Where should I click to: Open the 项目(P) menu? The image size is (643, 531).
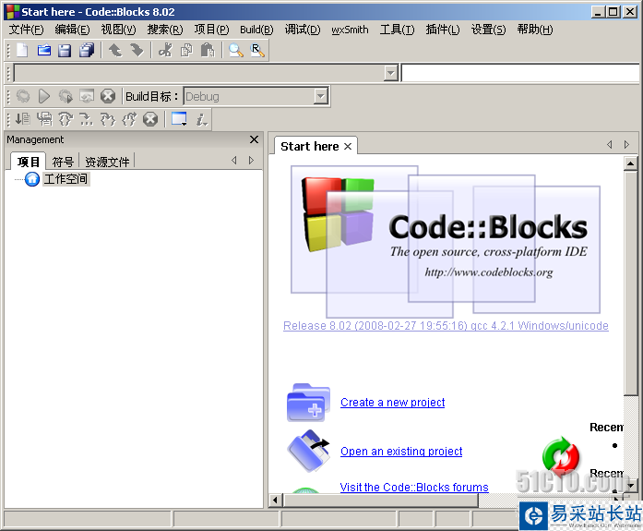211,30
